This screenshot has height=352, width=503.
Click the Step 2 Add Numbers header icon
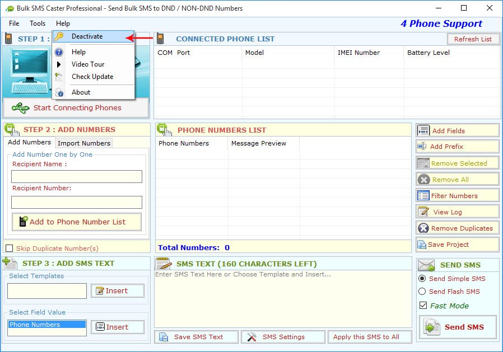[x=12, y=129]
